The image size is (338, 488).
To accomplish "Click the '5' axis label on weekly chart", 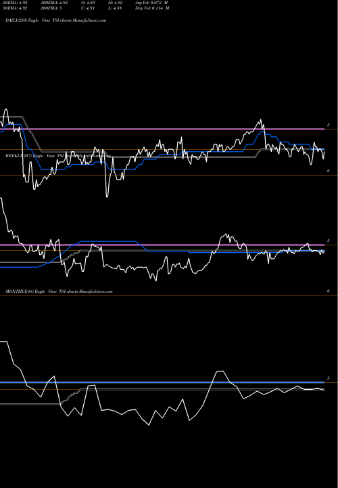I will click(x=328, y=241).
